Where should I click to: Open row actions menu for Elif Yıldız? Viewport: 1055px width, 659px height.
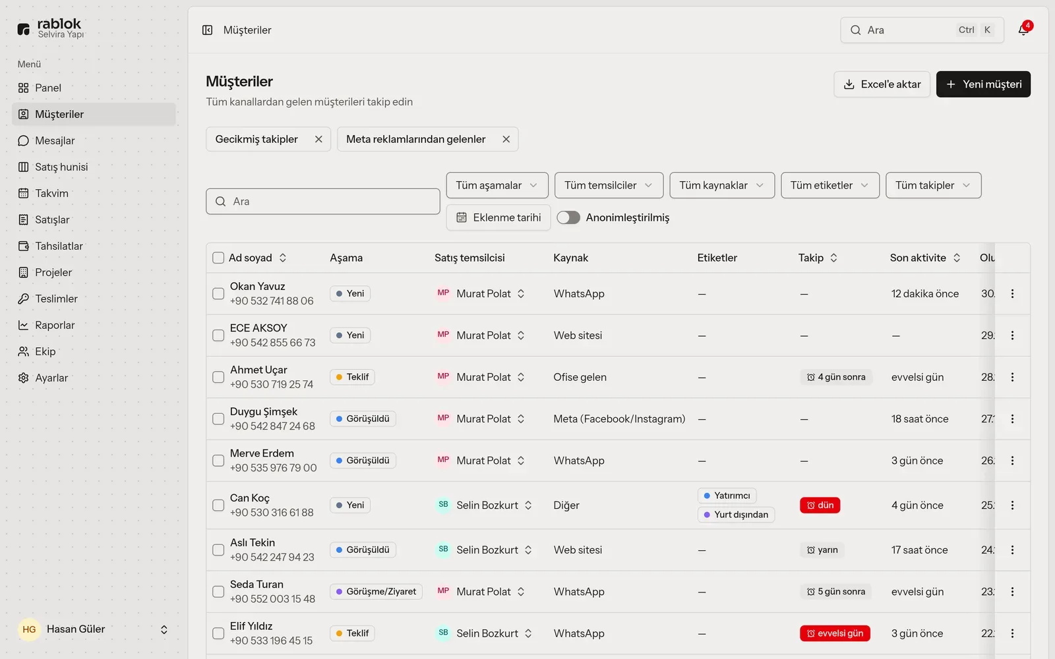tap(1012, 633)
